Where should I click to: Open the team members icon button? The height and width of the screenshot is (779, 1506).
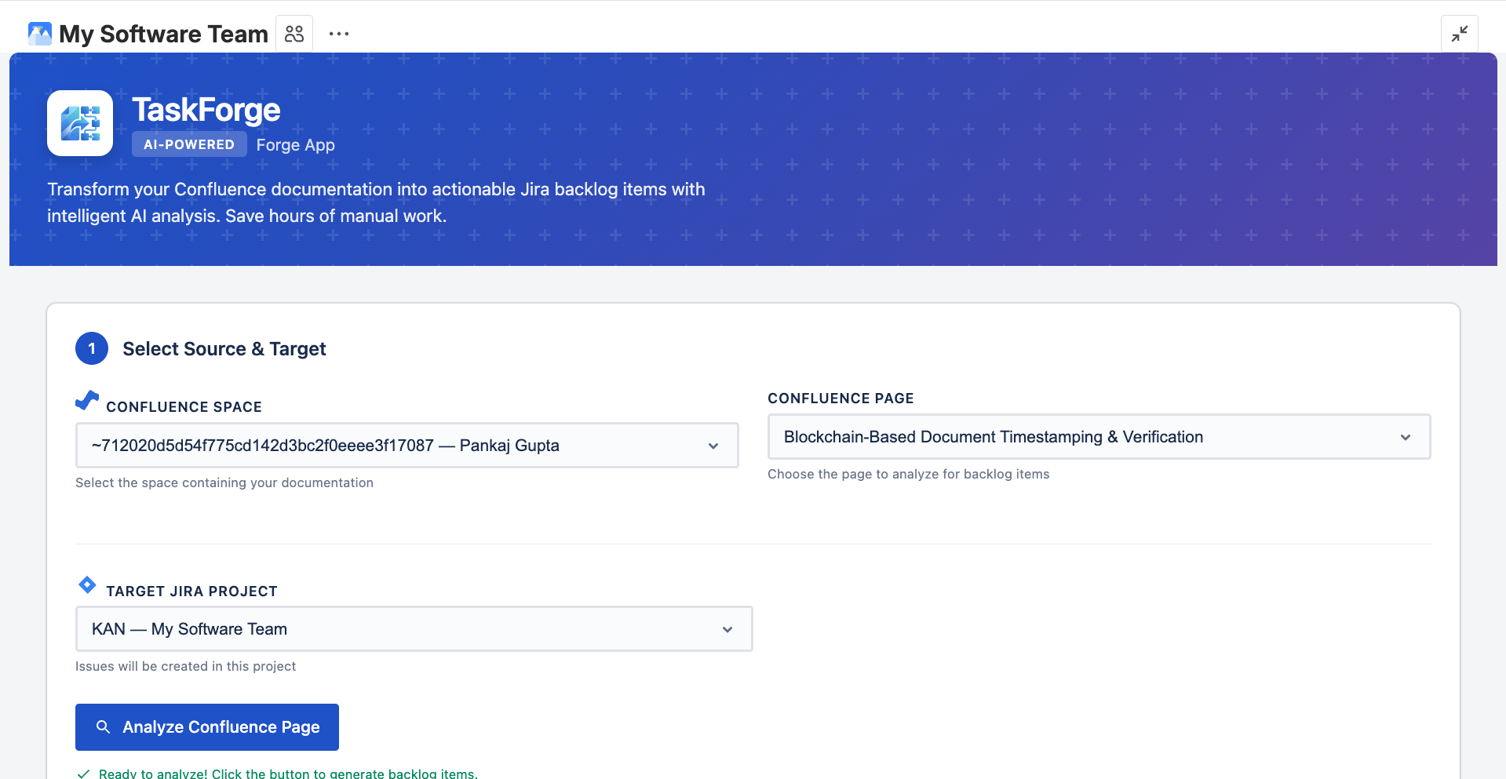pos(294,34)
